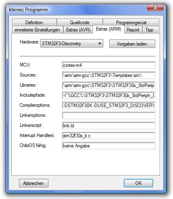
Task: Switch to Extras (AVR) tab
Action: tap(78, 30)
